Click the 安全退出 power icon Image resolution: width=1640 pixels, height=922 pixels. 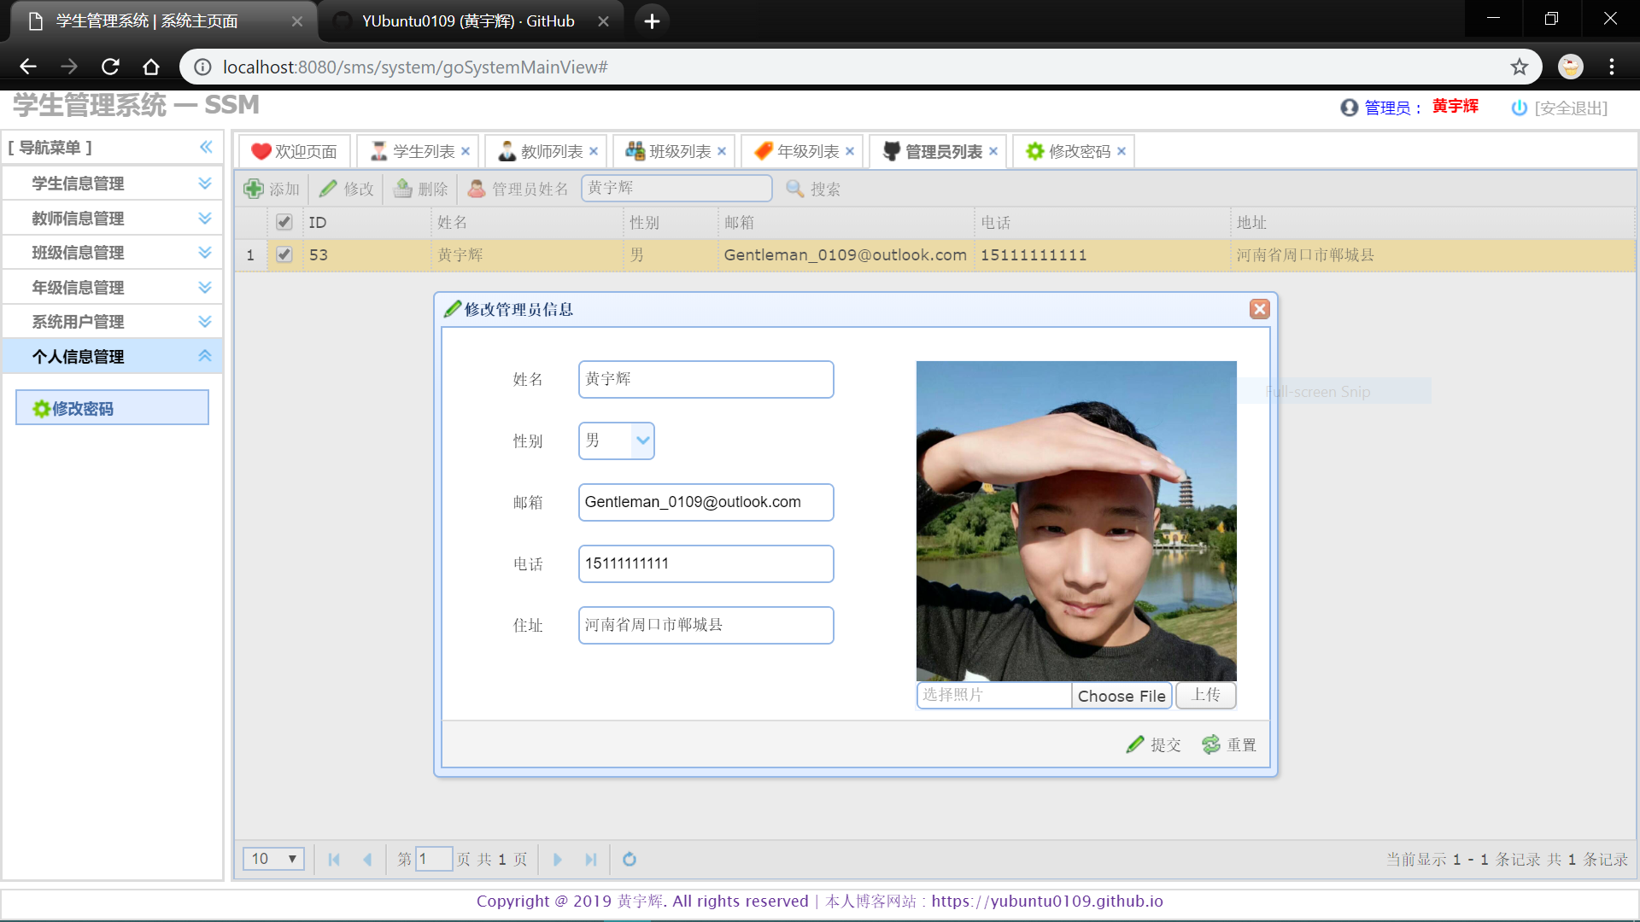1519,108
